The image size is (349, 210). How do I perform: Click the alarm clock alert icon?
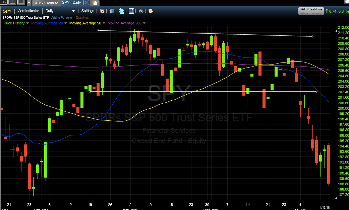pos(102,11)
